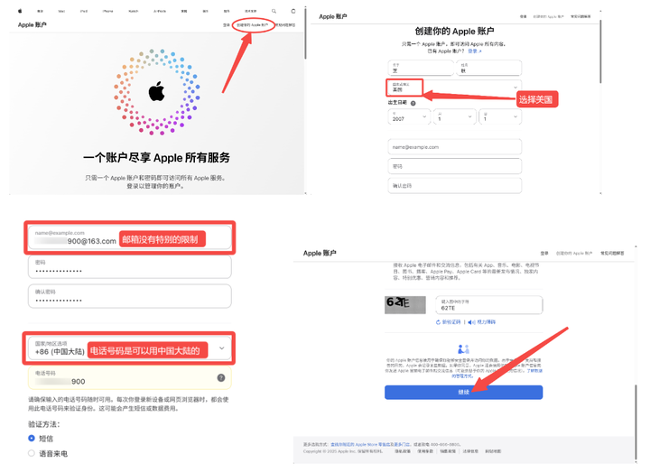Click the phone number field help icon
Image resolution: width=650 pixels, height=473 pixels.
[221, 377]
